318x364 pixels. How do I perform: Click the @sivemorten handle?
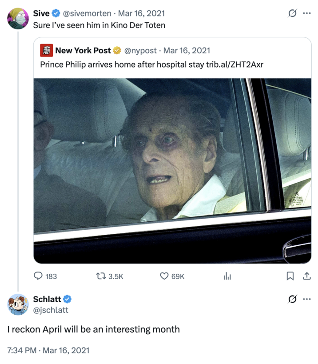click(x=87, y=13)
